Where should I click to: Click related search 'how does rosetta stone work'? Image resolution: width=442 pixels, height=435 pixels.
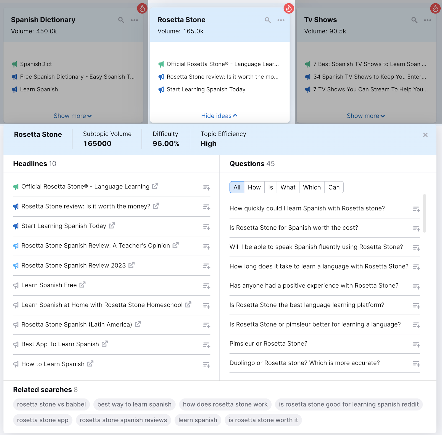tap(225, 404)
